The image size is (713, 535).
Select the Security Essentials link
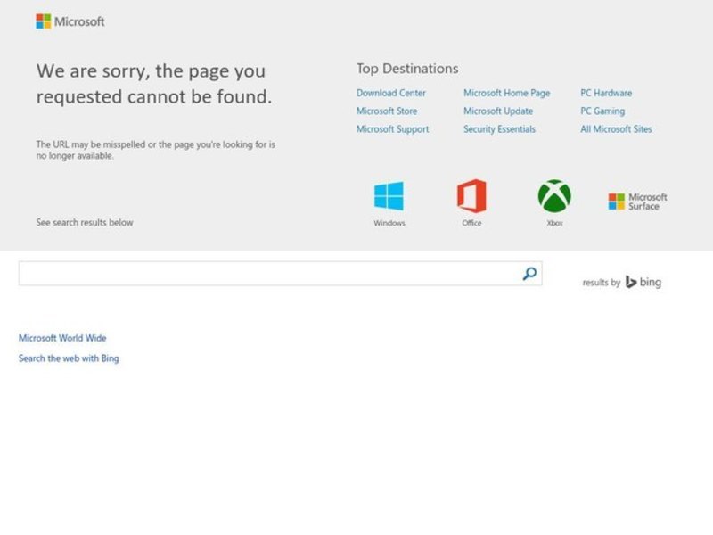(x=499, y=129)
